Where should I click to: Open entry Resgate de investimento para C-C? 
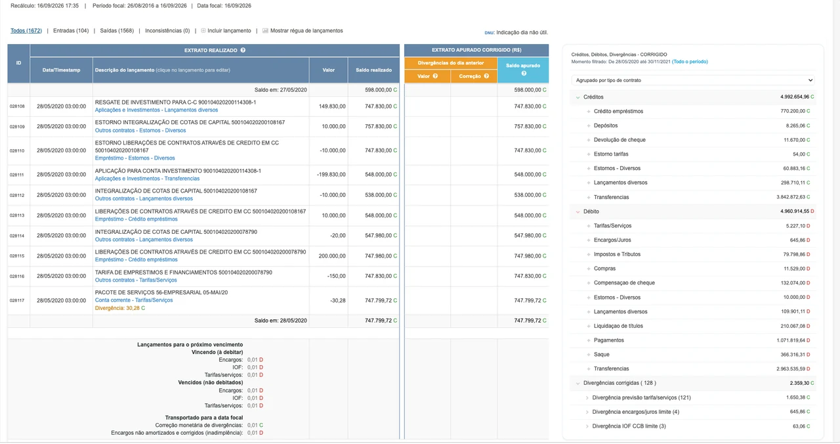[x=175, y=102]
